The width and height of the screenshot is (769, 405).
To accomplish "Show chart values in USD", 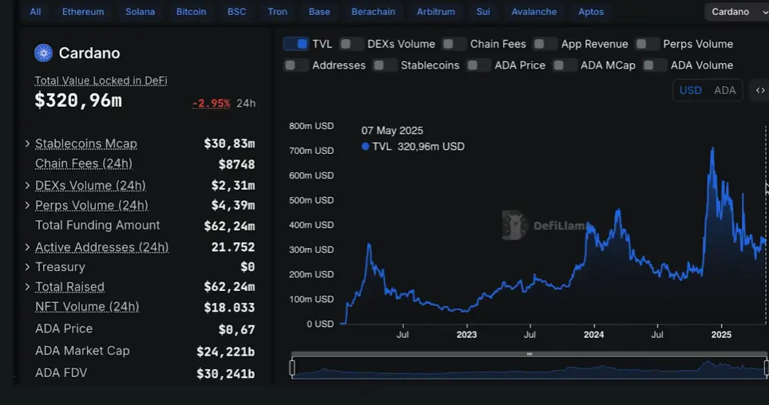I will [x=691, y=91].
